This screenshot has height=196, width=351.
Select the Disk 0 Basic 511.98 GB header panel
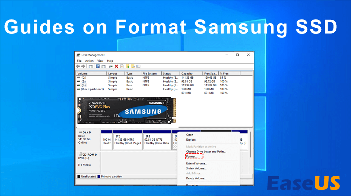pos(89,140)
